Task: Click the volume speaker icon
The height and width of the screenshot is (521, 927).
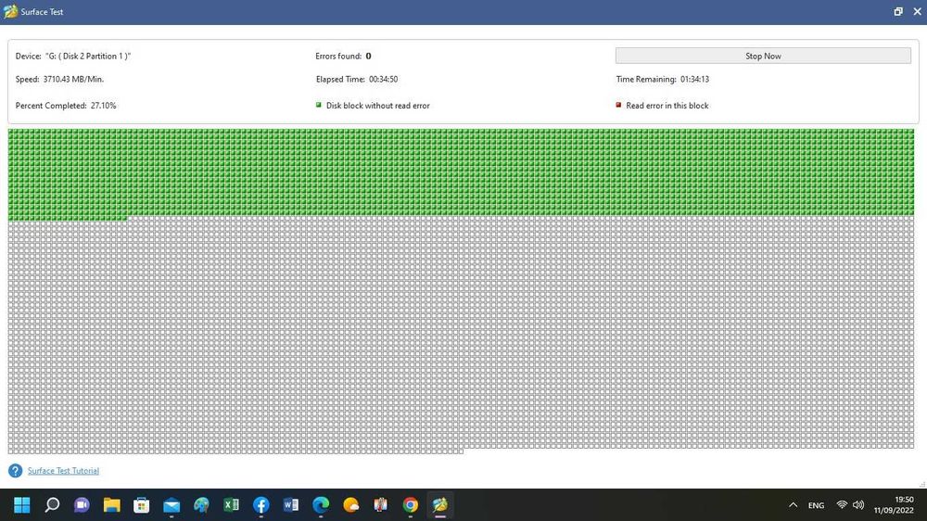Action: 858,505
